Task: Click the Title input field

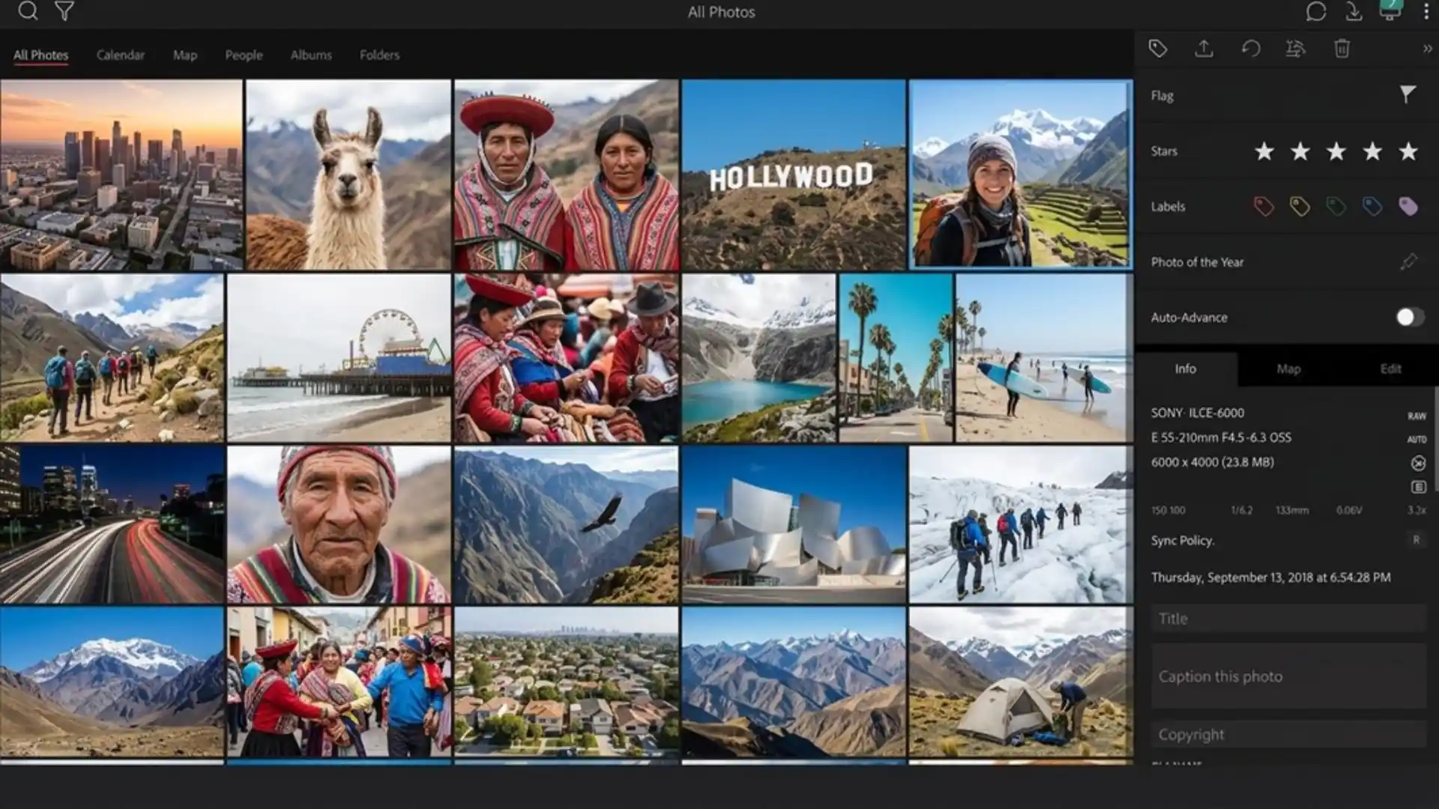Action: (x=1288, y=619)
